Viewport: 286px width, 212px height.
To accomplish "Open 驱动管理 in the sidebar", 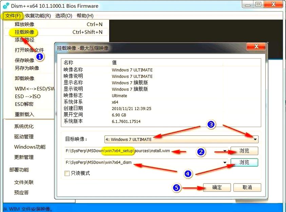I will pyautogui.click(x=24, y=136).
